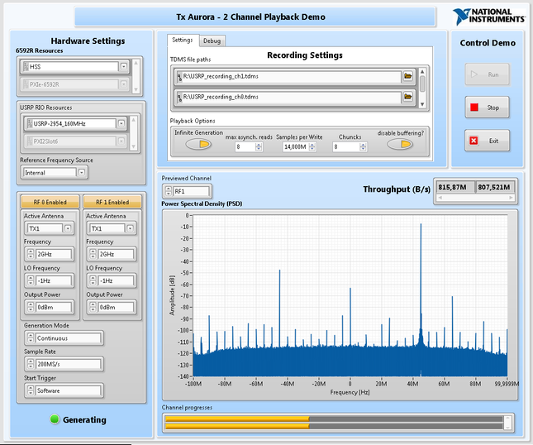
Task: Toggle the Infinite Generation switch
Action: (198, 145)
